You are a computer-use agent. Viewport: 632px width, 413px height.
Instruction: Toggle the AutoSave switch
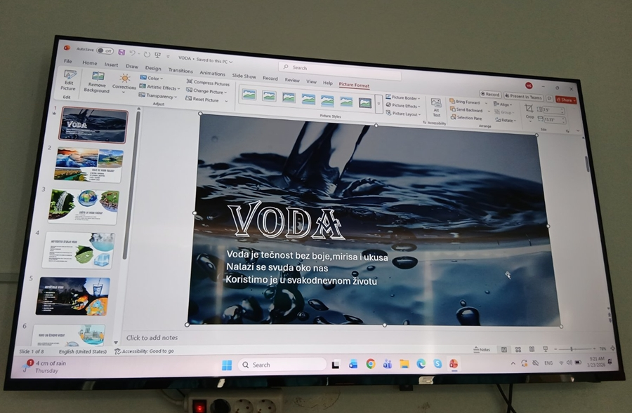pyautogui.click(x=105, y=50)
